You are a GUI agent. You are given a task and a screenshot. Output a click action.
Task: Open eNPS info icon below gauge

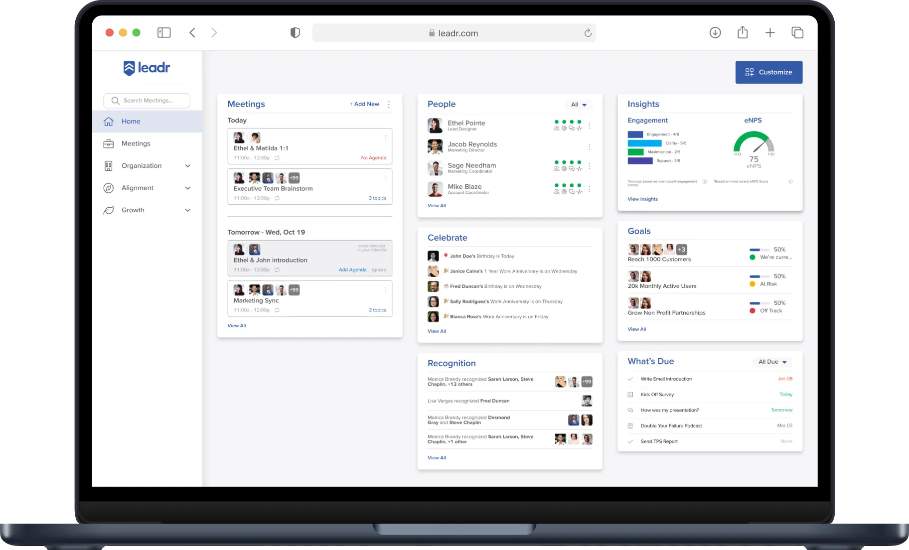click(790, 181)
